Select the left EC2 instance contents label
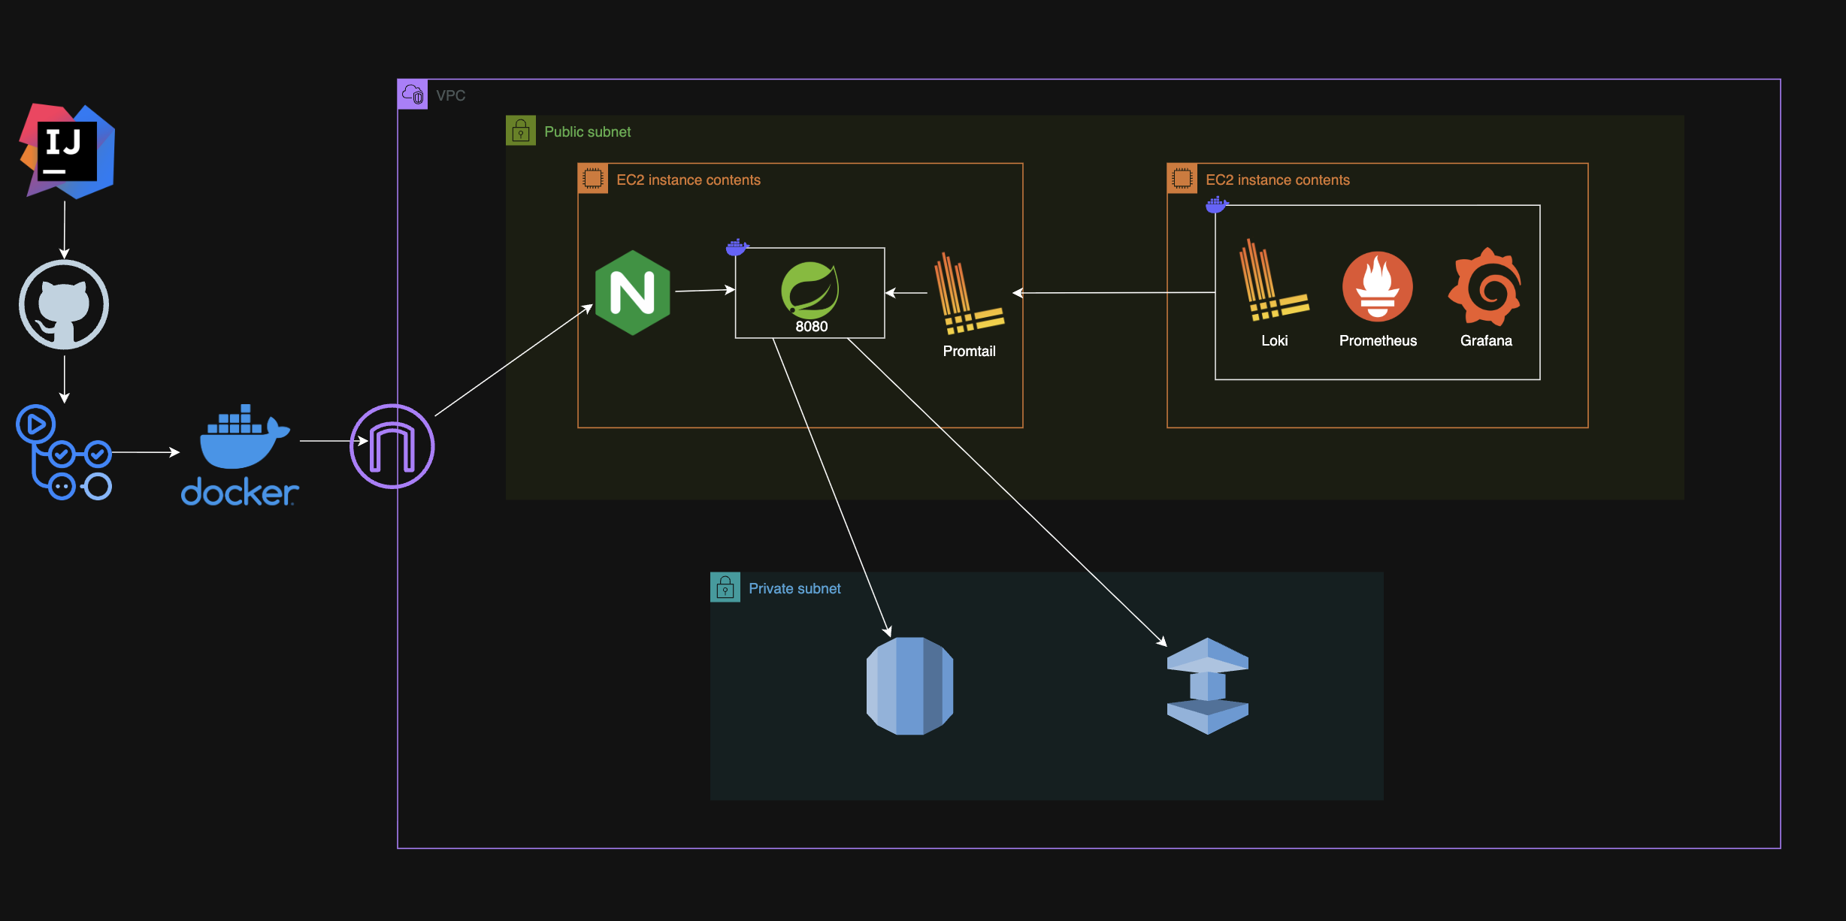The width and height of the screenshot is (1846, 921). 688,180
